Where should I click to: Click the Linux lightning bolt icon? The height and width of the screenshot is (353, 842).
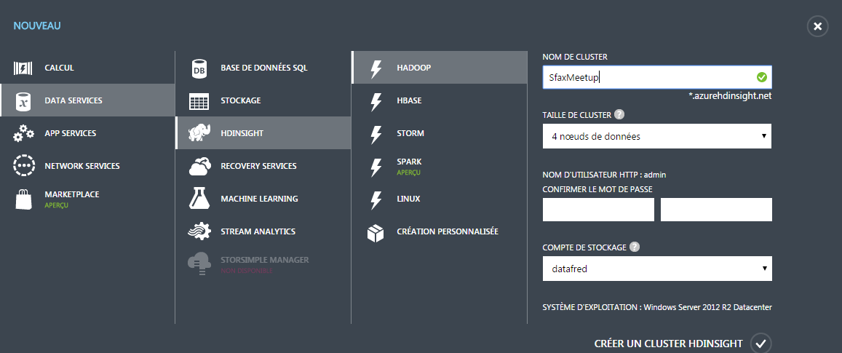(x=376, y=199)
